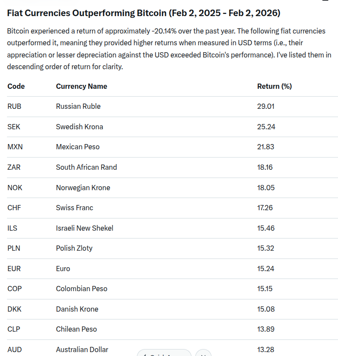Click the Polish Zloty cell

click(x=74, y=248)
